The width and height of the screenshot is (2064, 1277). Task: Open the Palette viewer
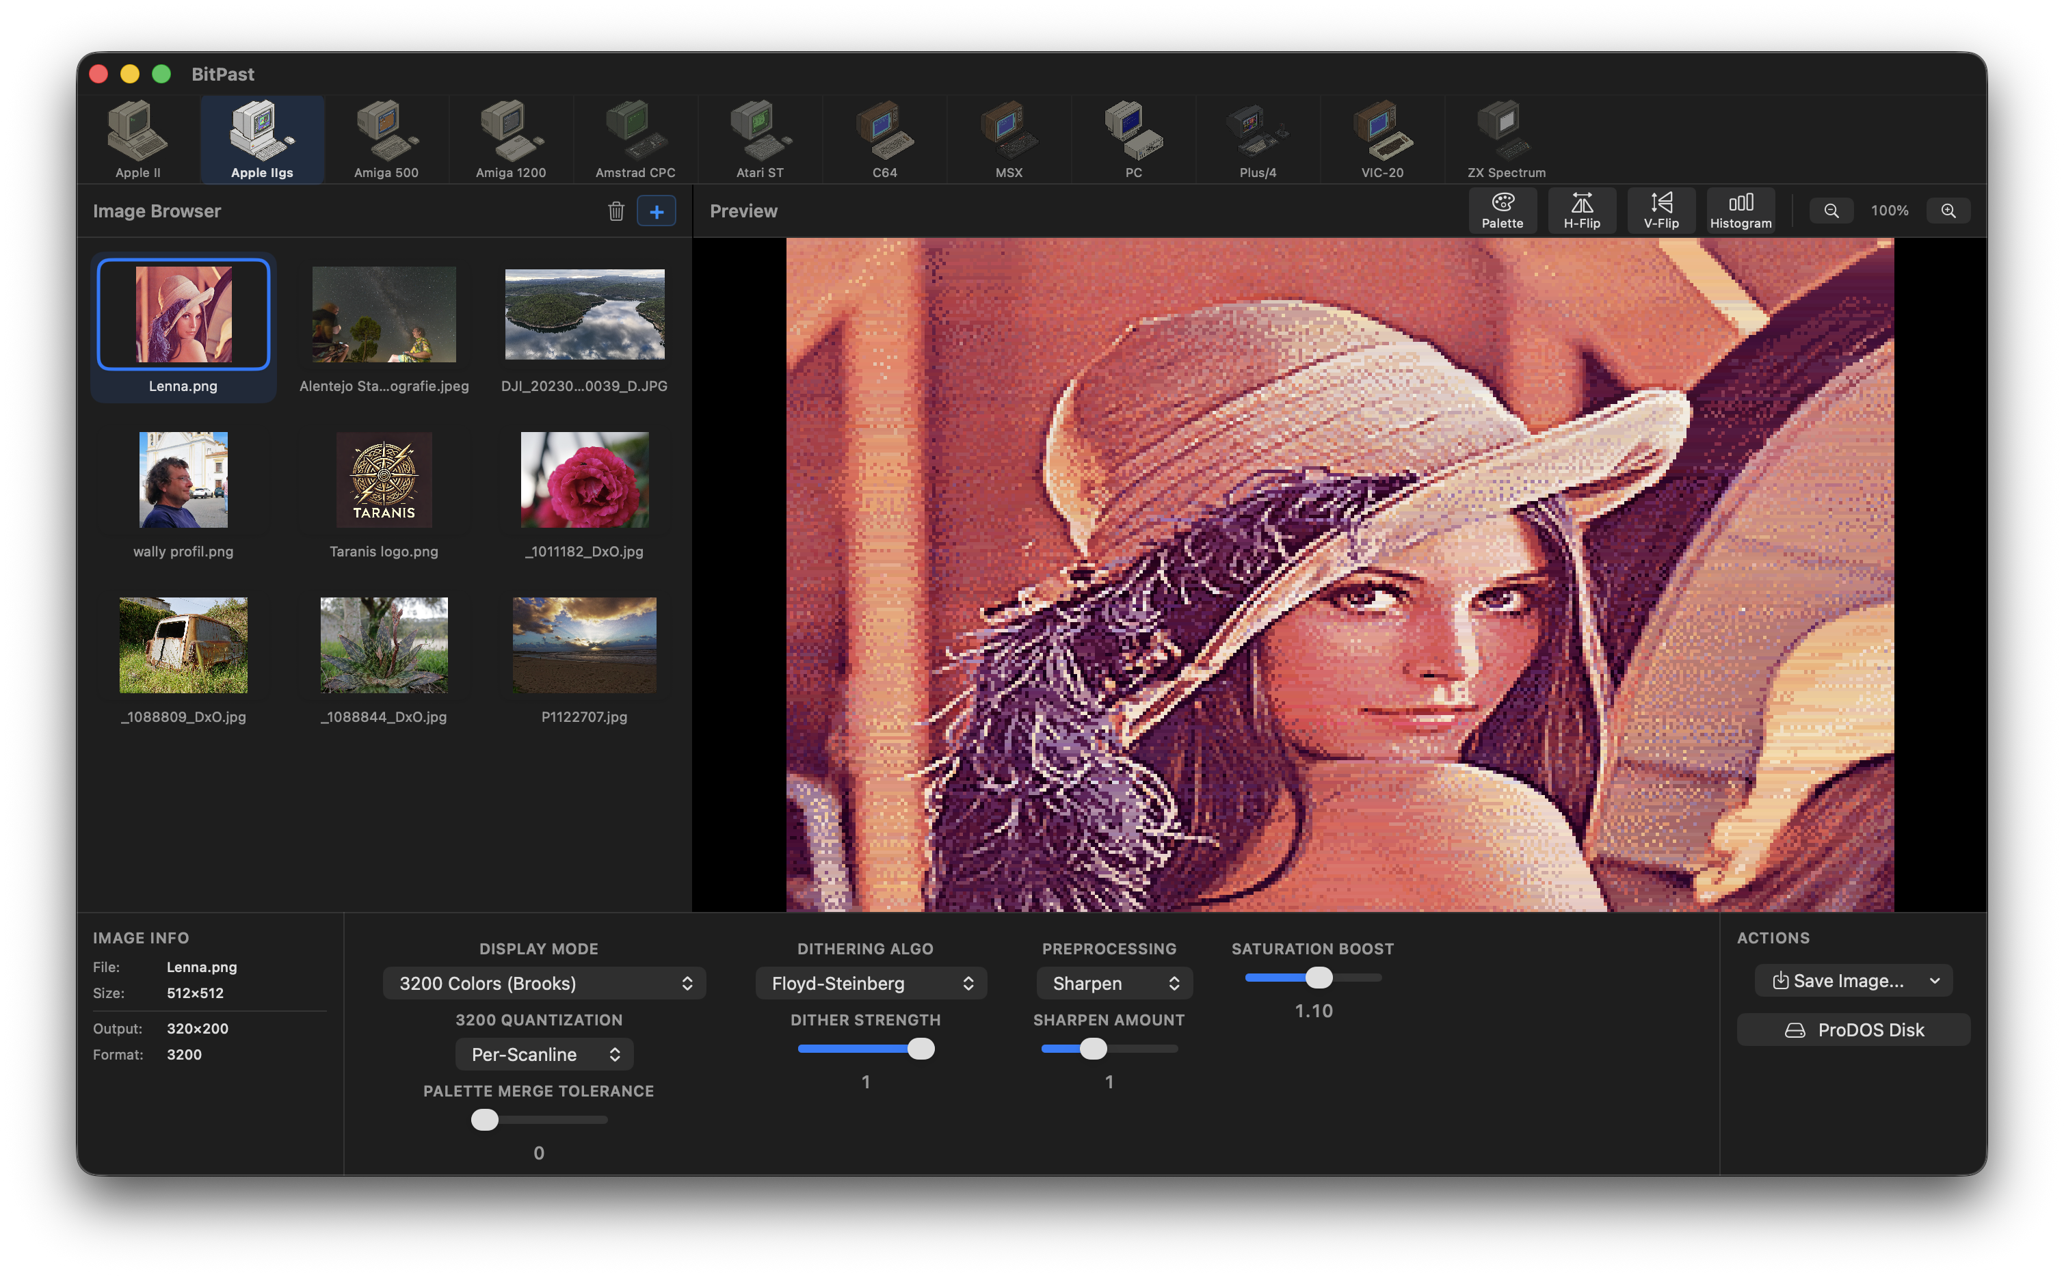tap(1501, 211)
